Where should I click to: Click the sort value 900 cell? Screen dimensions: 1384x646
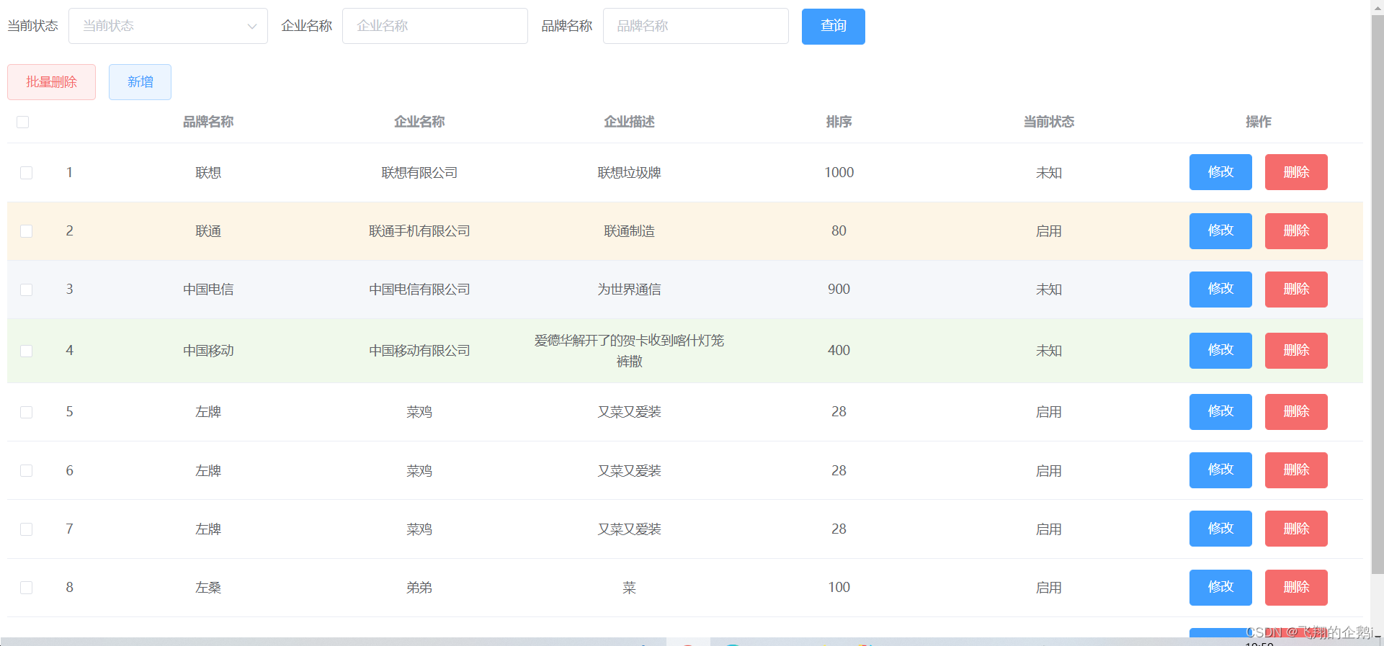(x=839, y=290)
